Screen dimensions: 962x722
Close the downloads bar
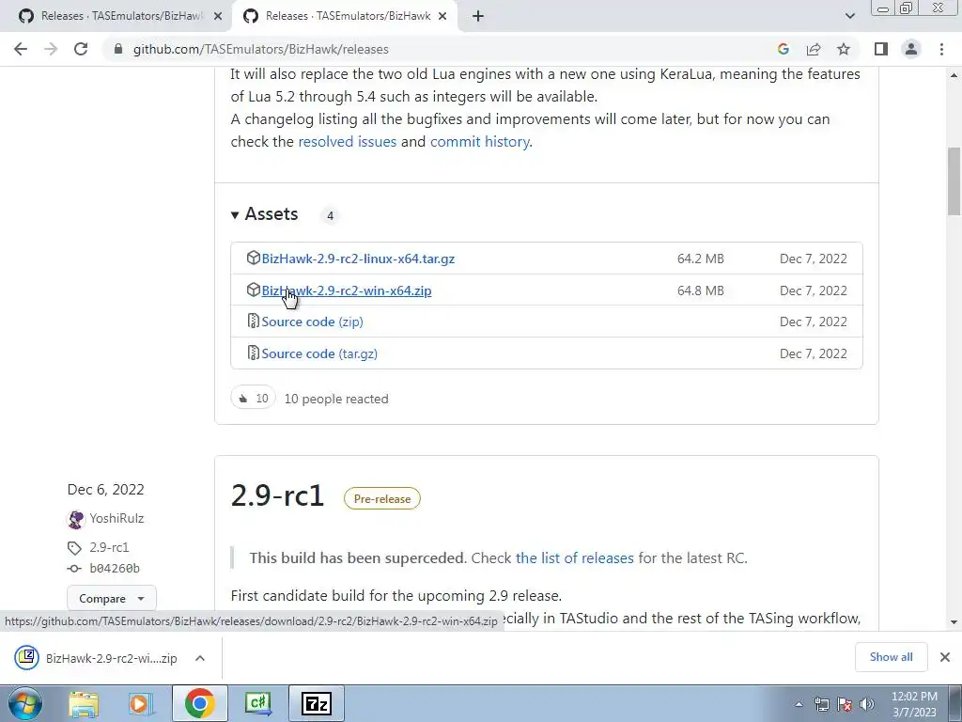pos(945,657)
